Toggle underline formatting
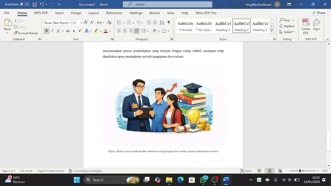Screen dimensions: 331x186 (58, 31)
